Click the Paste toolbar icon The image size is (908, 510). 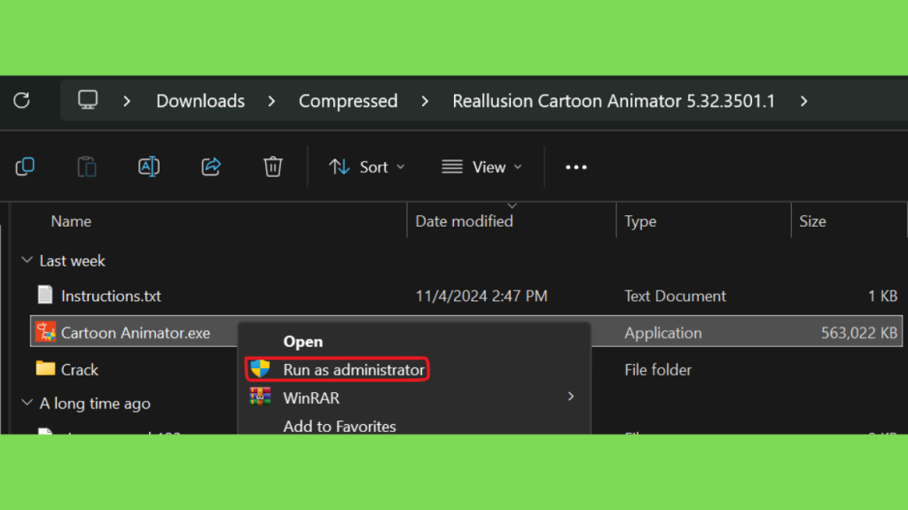(x=87, y=167)
